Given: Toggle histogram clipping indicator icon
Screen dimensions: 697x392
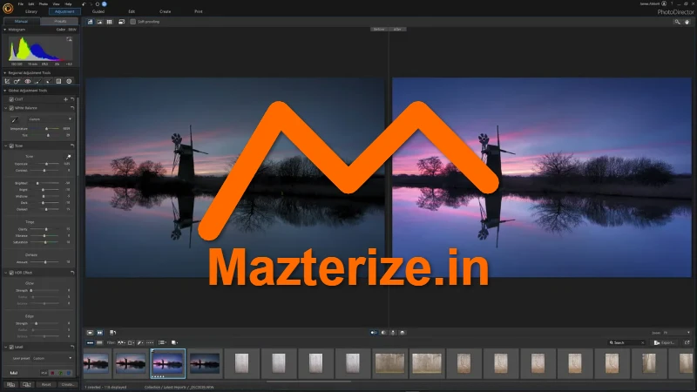Looking at the screenshot, I should point(69,39).
